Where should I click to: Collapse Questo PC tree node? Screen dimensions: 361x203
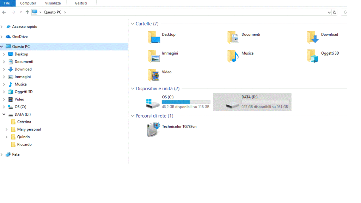[2, 47]
